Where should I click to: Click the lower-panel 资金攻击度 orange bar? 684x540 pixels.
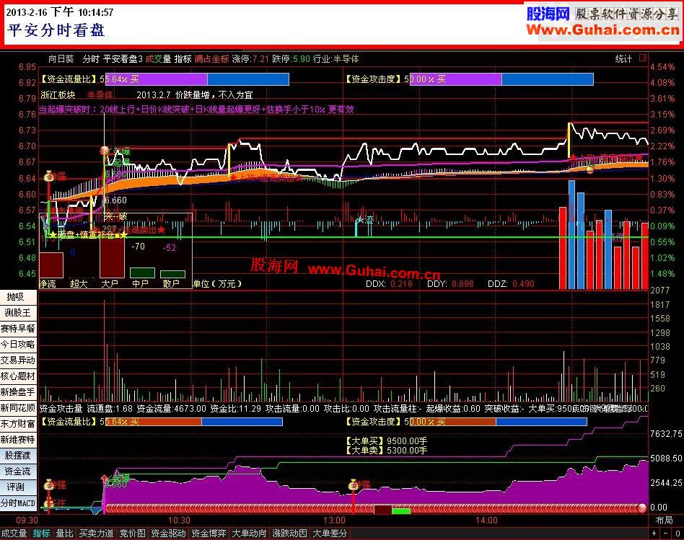coord(498,422)
